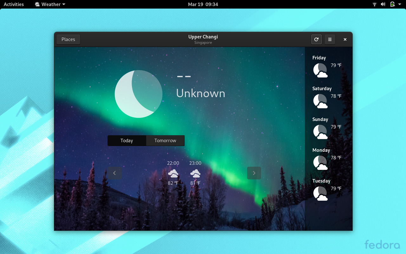Open the Weather menu in the top bar
Screen dimensions: 406x254
click(49, 4)
